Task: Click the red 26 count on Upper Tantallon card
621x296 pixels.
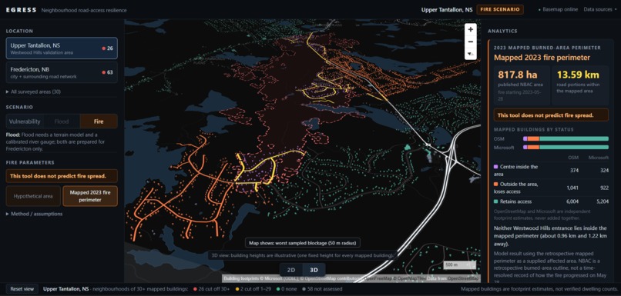Action: pos(107,48)
